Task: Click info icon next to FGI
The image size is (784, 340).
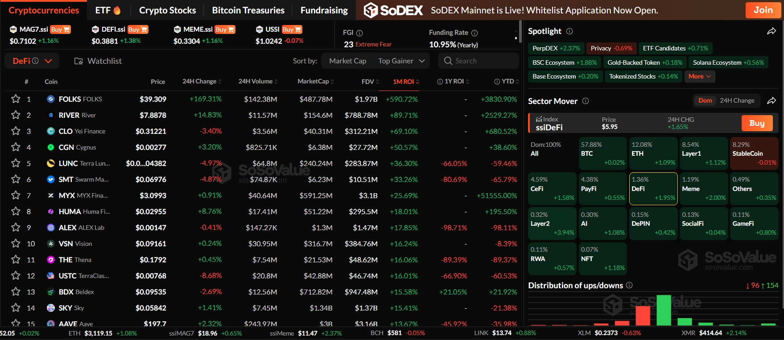Action: 359,33
